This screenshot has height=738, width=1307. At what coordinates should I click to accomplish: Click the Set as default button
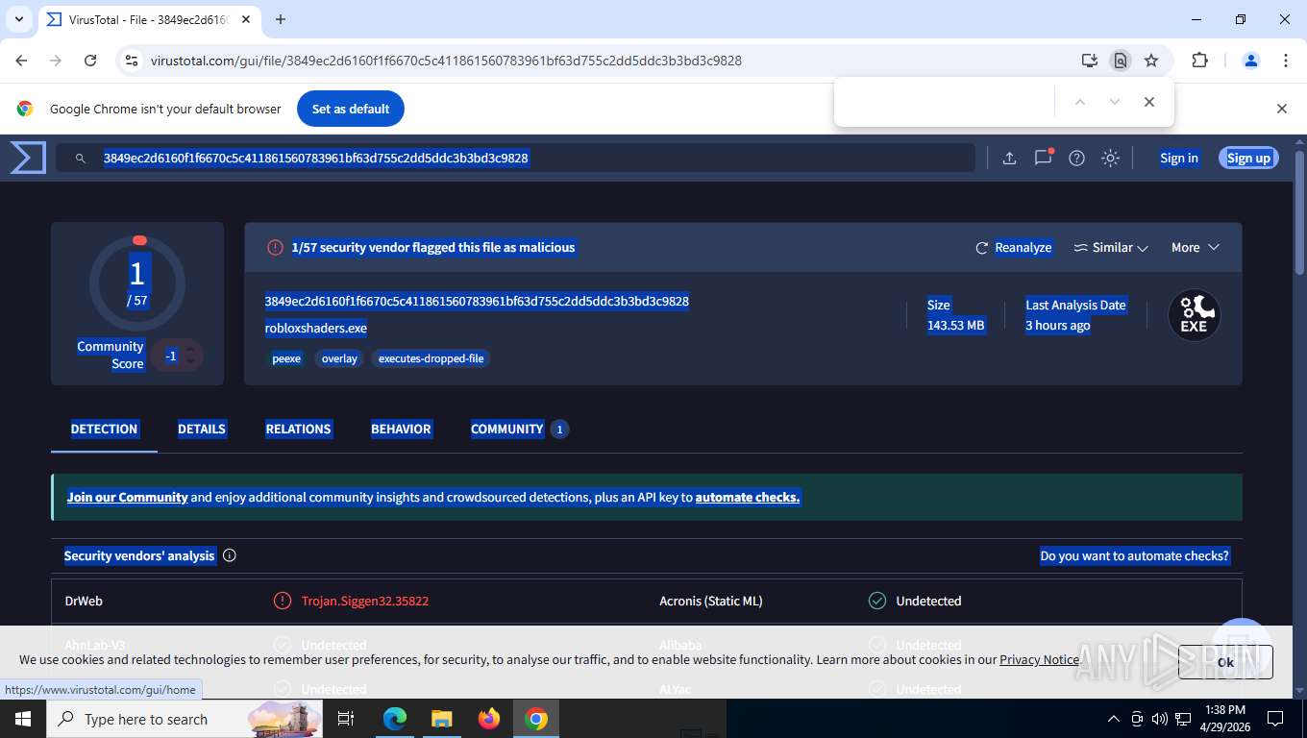coord(351,109)
